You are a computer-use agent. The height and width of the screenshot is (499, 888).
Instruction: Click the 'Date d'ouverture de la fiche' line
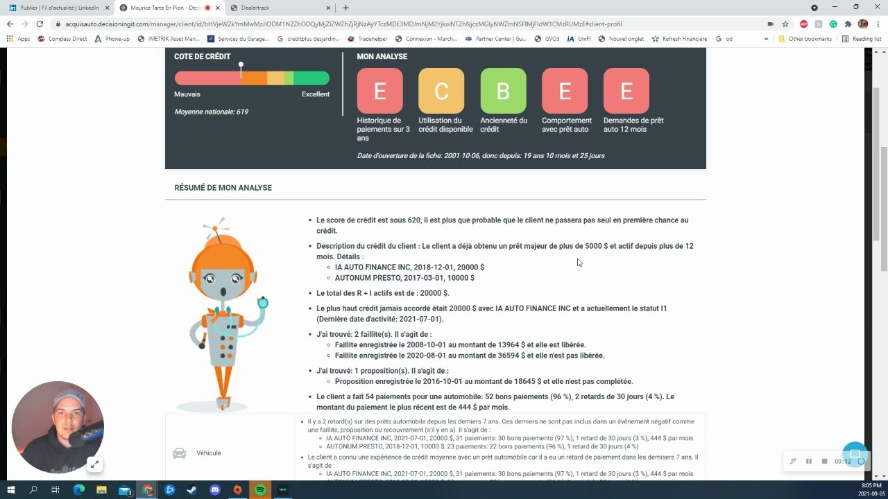pos(481,156)
